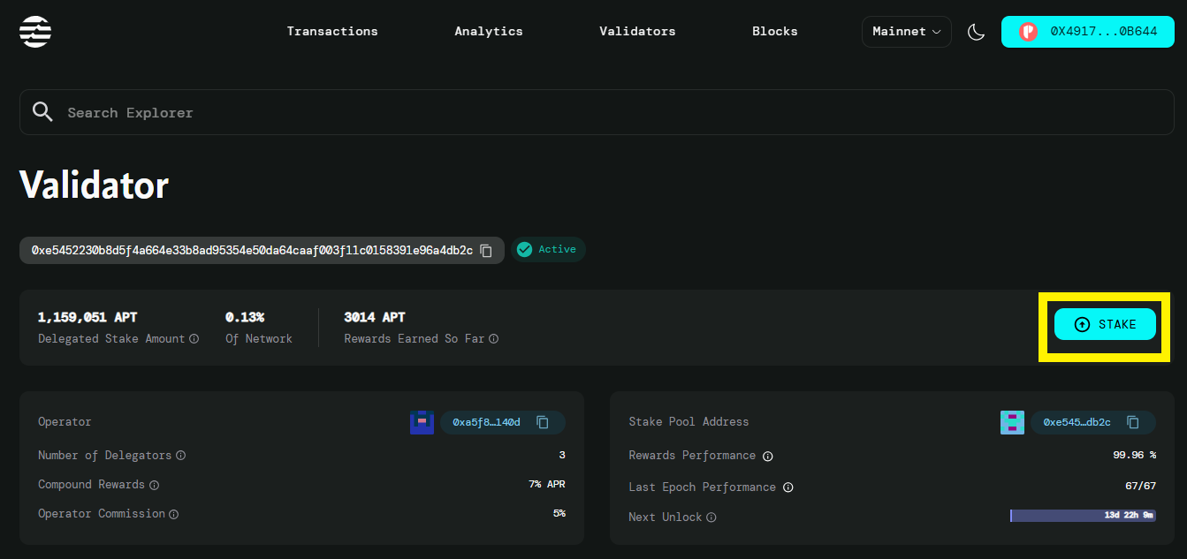
Task: Click the Delegated Stake Amount info icon
Action: pos(194,339)
